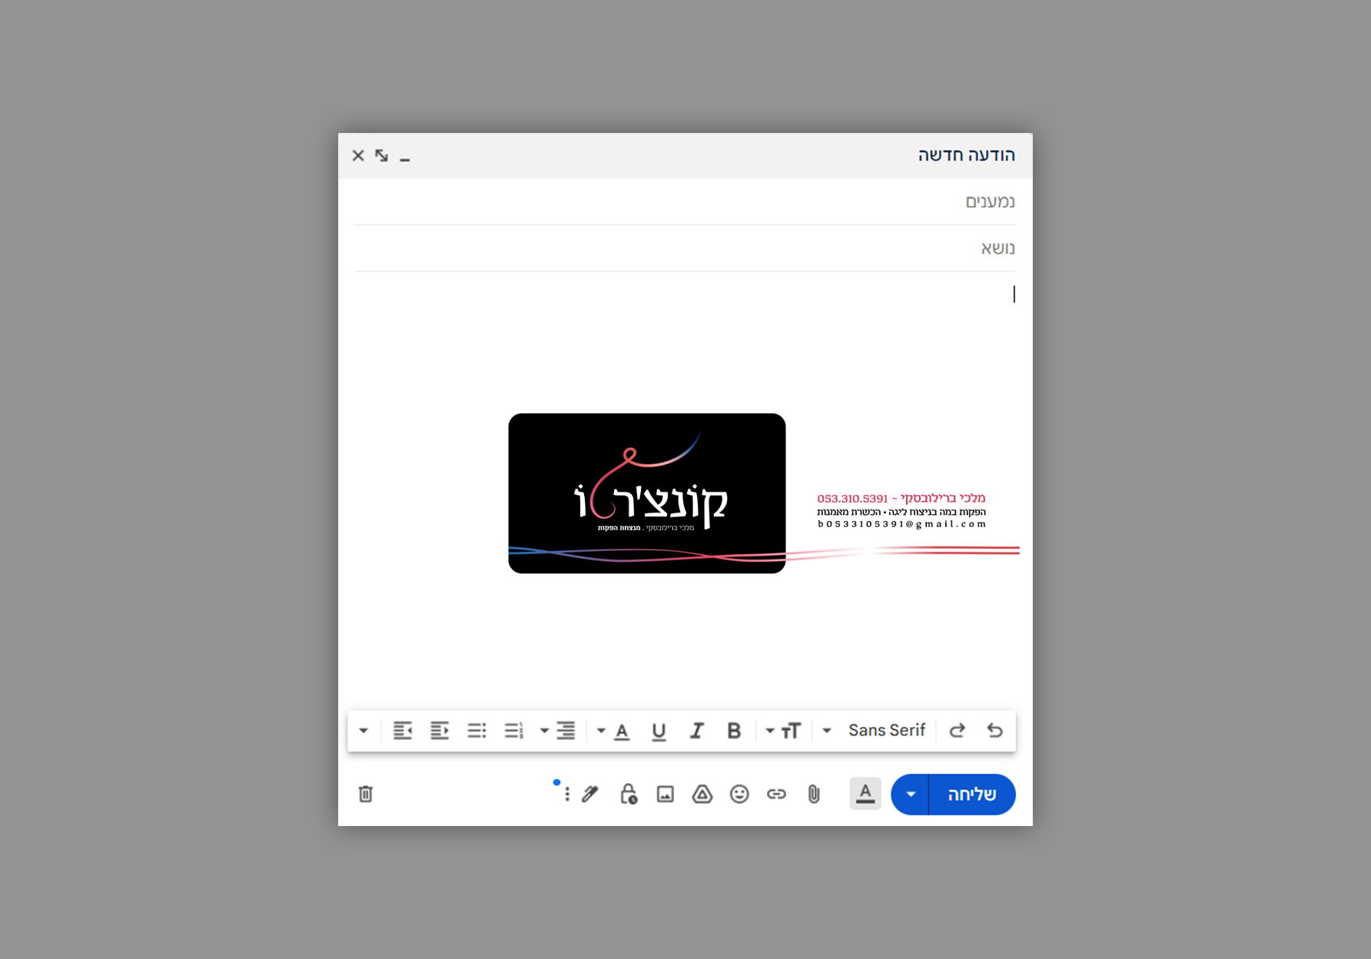Image resolution: width=1371 pixels, height=959 pixels.
Task: Toggle confidential mode lock icon
Action: tap(629, 794)
